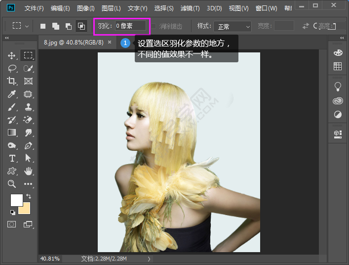349x265 pixels.
Task: Select the Lasso tool
Action: click(x=12, y=68)
